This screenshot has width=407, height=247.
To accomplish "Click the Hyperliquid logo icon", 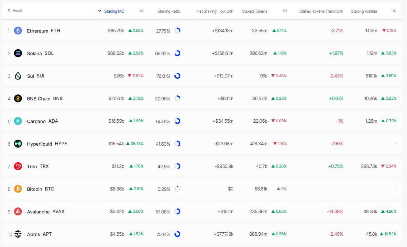I will (18, 144).
